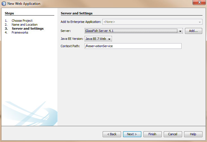The image size is (207, 142).
Task: Click the New Web Application cube icon
Action: (4, 4)
